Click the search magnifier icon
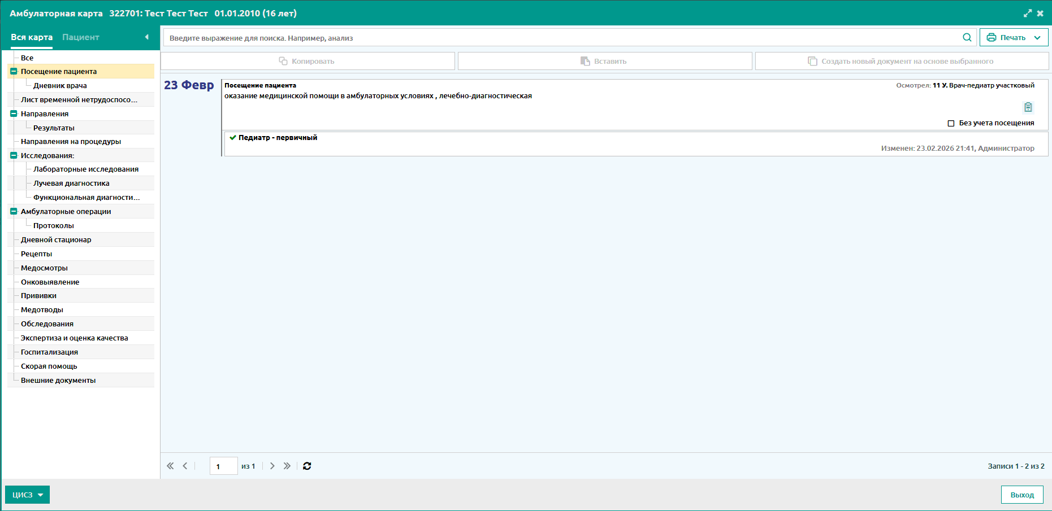This screenshot has height=511, width=1052. (x=967, y=38)
